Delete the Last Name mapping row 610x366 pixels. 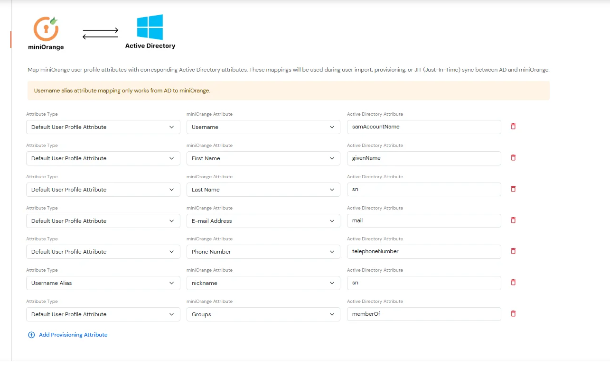click(513, 189)
